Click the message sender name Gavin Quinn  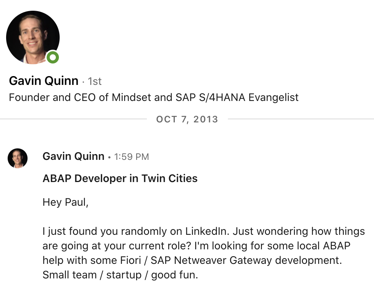click(x=73, y=156)
